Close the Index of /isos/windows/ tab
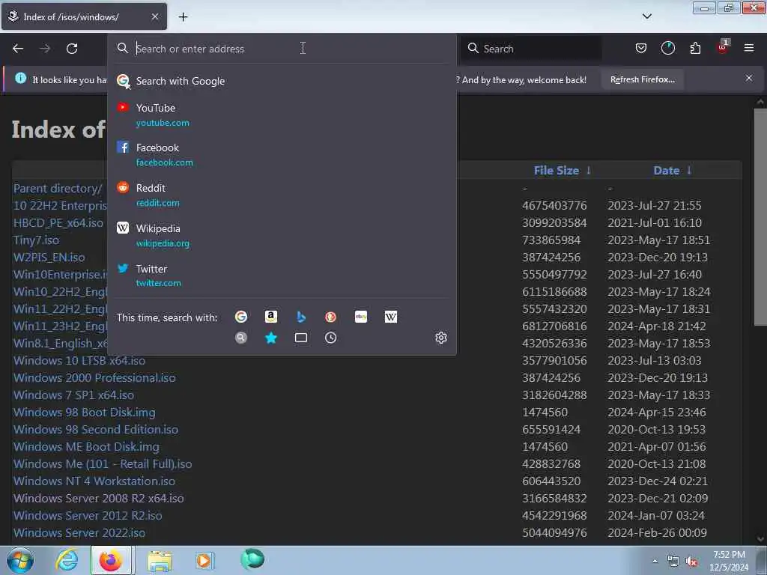The width and height of the screenshot is (767, 575). tap(154, 16)
